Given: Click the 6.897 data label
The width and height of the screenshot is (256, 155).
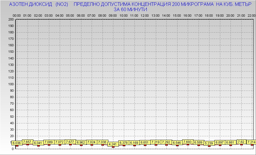Looking at the screenshot, I should pos(220,142).
